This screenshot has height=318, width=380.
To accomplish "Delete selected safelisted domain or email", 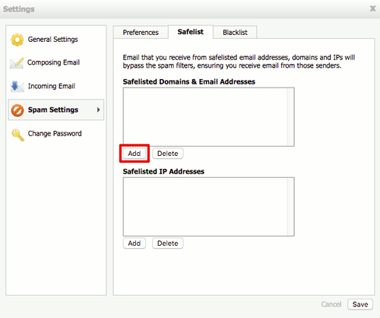I will tap(167, 154).
